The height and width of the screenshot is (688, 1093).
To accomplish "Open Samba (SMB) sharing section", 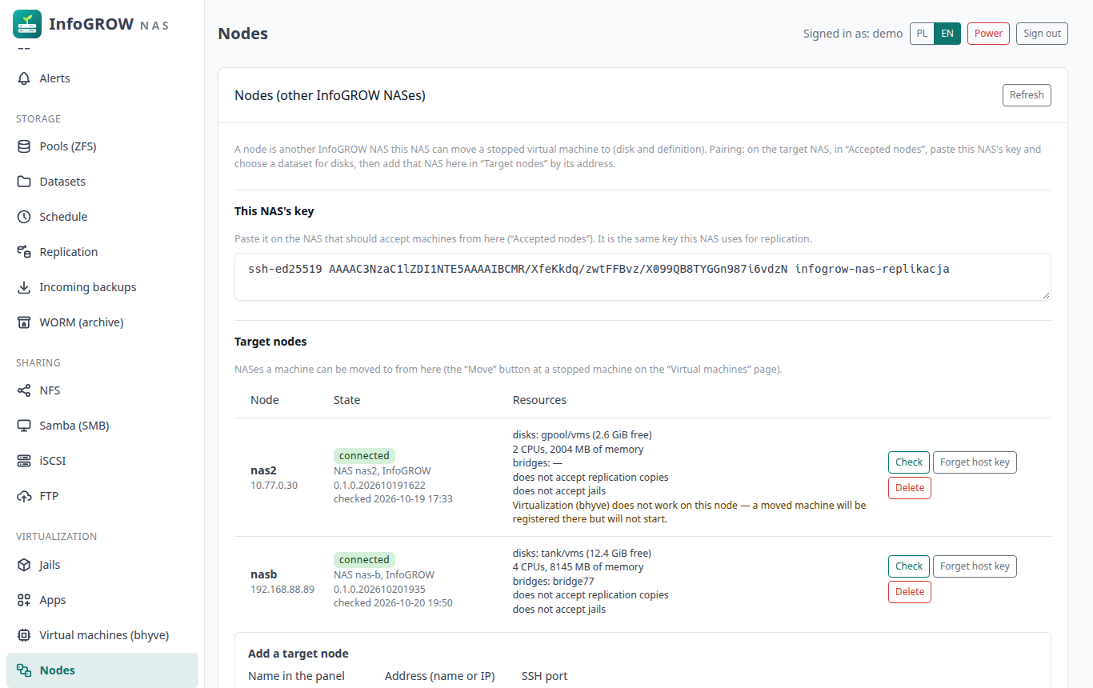I will click(102, 426).
